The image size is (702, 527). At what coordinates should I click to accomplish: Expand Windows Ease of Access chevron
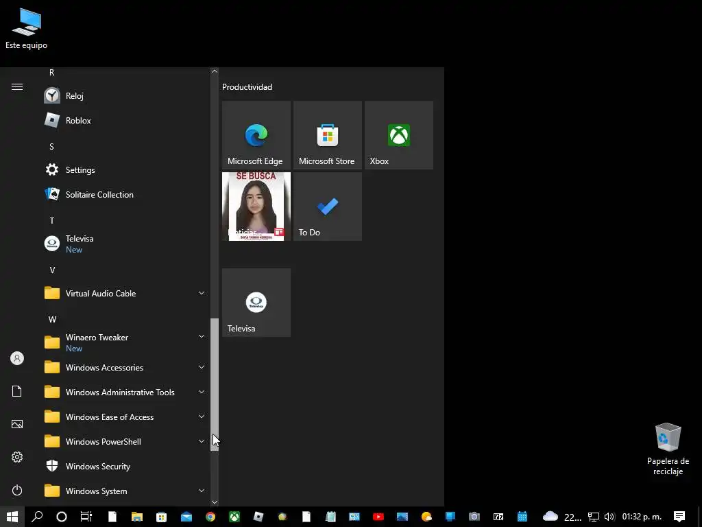[x=202, y=417]
